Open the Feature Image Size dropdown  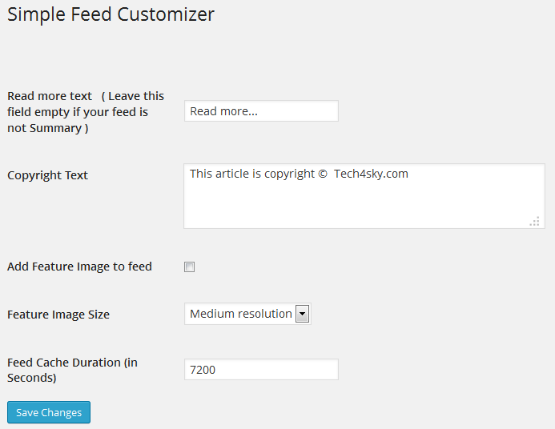(247, 314)
